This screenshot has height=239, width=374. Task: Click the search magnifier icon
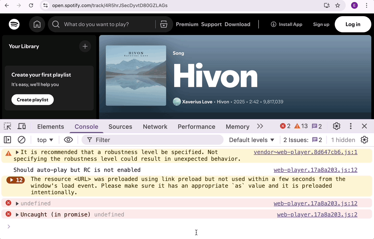pos(56,24)
